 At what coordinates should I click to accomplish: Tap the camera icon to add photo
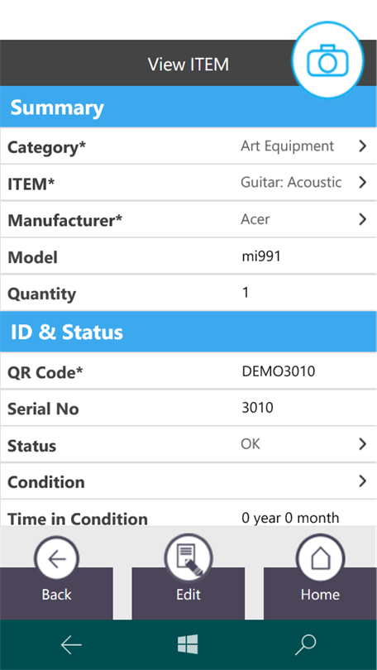[327, 60]
